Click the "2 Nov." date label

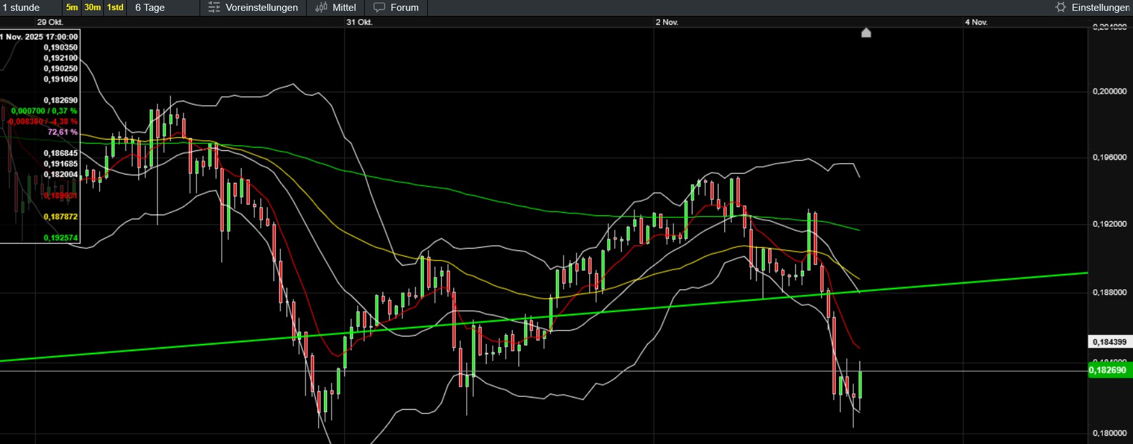click(667, 22)
